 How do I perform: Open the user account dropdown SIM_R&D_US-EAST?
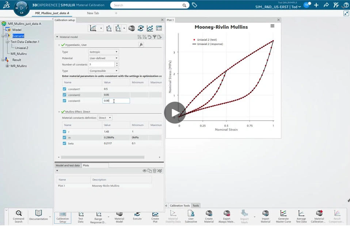pyautogui.click(x=278, y=7)
